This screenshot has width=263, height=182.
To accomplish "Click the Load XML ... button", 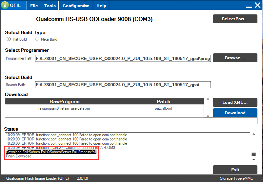I will point(235,102).
